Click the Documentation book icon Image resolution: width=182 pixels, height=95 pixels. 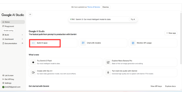(3, 43)
